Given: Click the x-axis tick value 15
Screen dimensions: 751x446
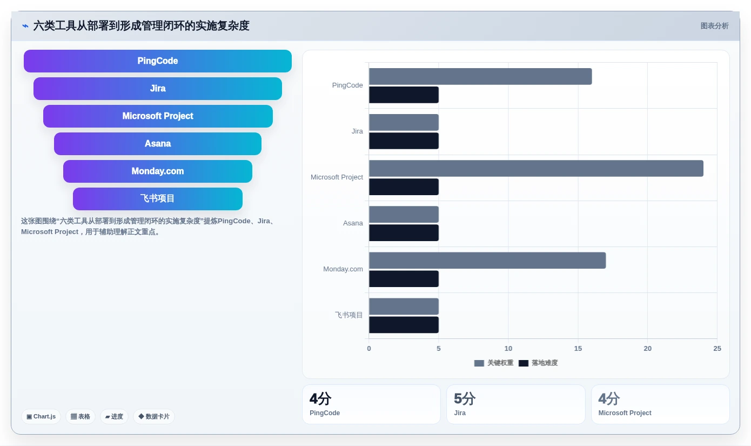Looking at the screenshot, I should [x=578, y=349].
